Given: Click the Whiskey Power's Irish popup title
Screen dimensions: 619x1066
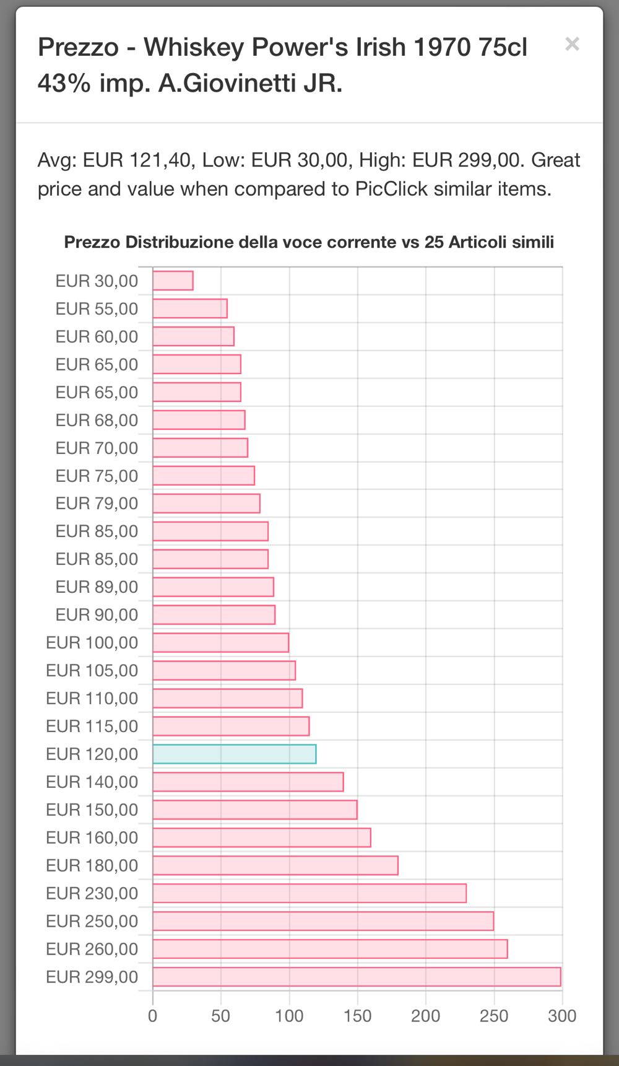Looking at the screenshot, I should pyautogui.click(x=282, y=64).
